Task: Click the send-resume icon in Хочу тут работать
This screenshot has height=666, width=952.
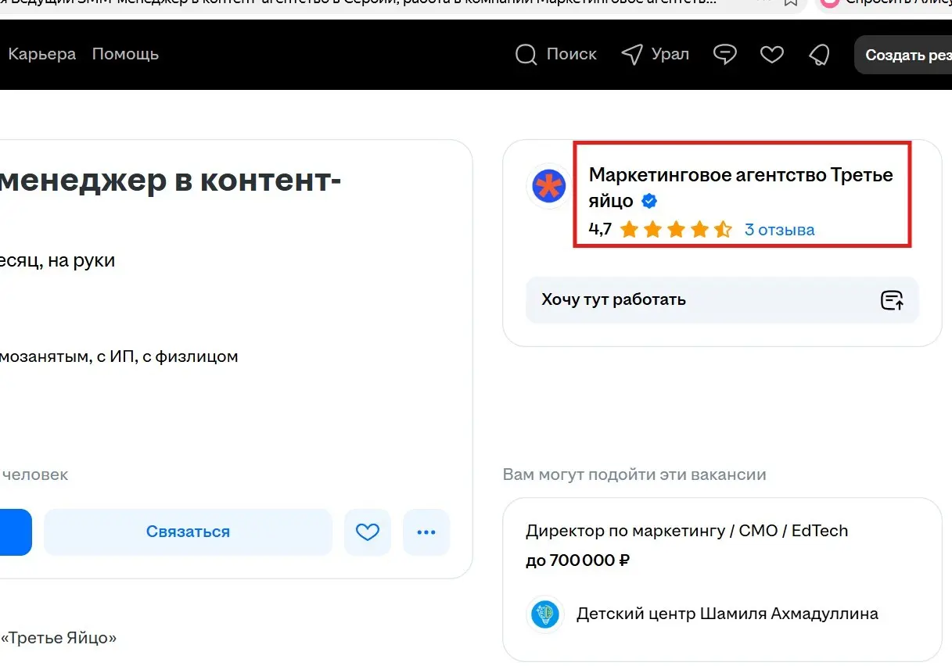Action: (x=892, y=300)
